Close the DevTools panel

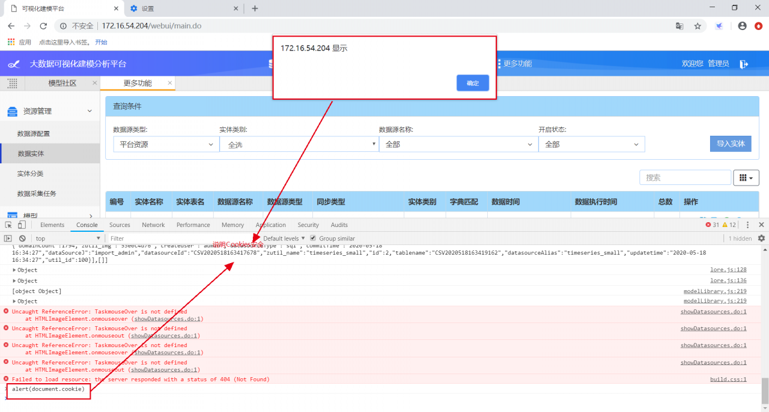coord(761,225)
